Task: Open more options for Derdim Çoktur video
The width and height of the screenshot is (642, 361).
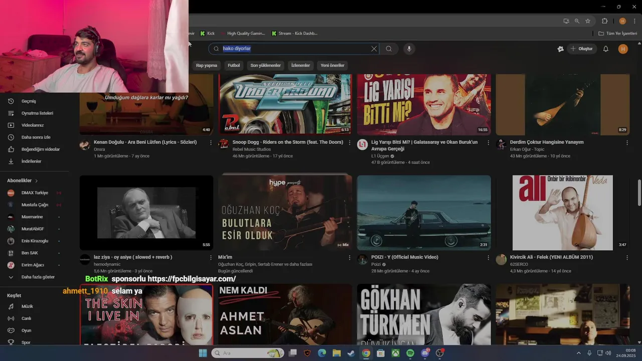Action: tap(627, 143)
